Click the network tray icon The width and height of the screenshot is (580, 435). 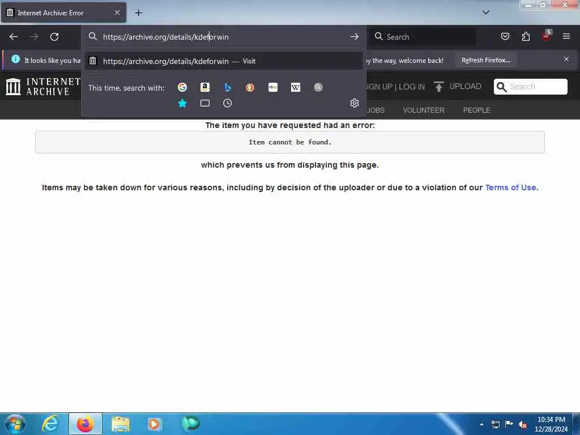495,424
